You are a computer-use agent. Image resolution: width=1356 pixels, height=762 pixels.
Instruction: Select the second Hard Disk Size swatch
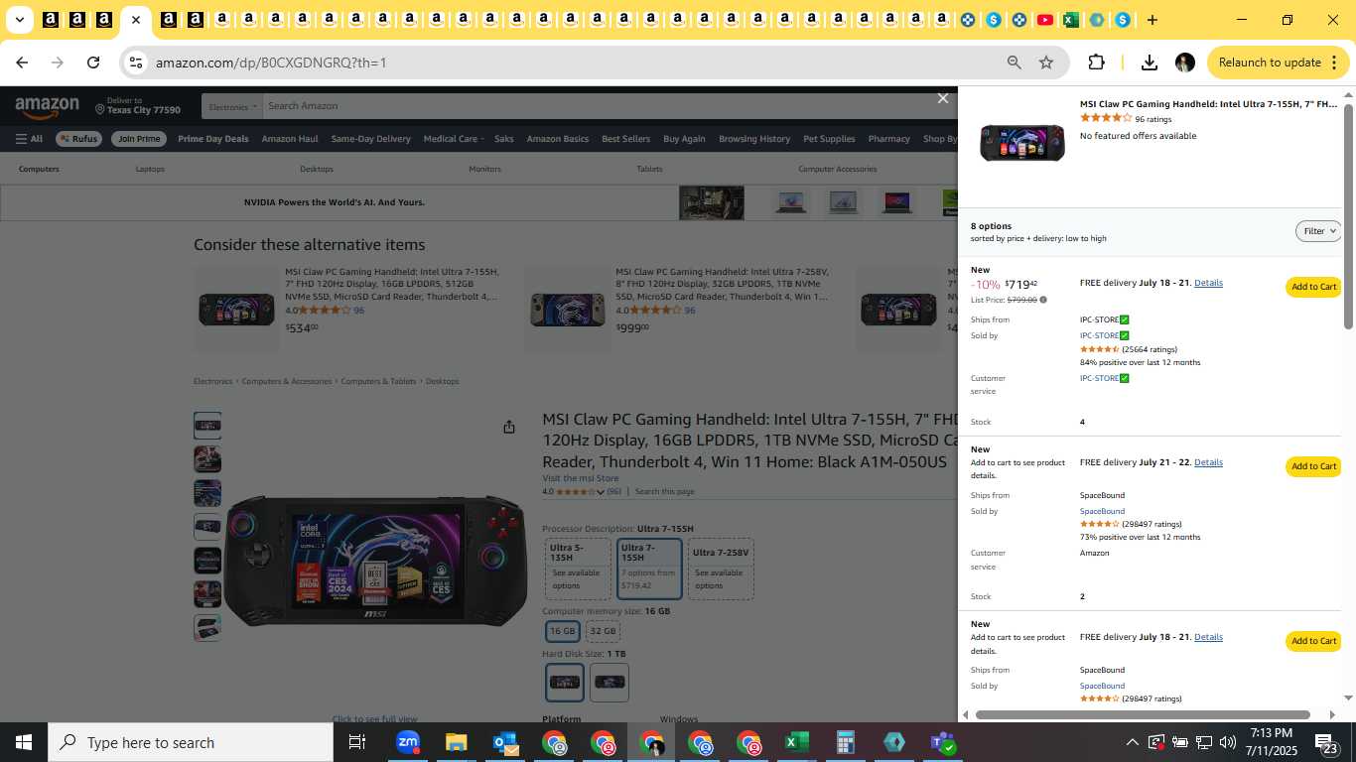(610, 682)
